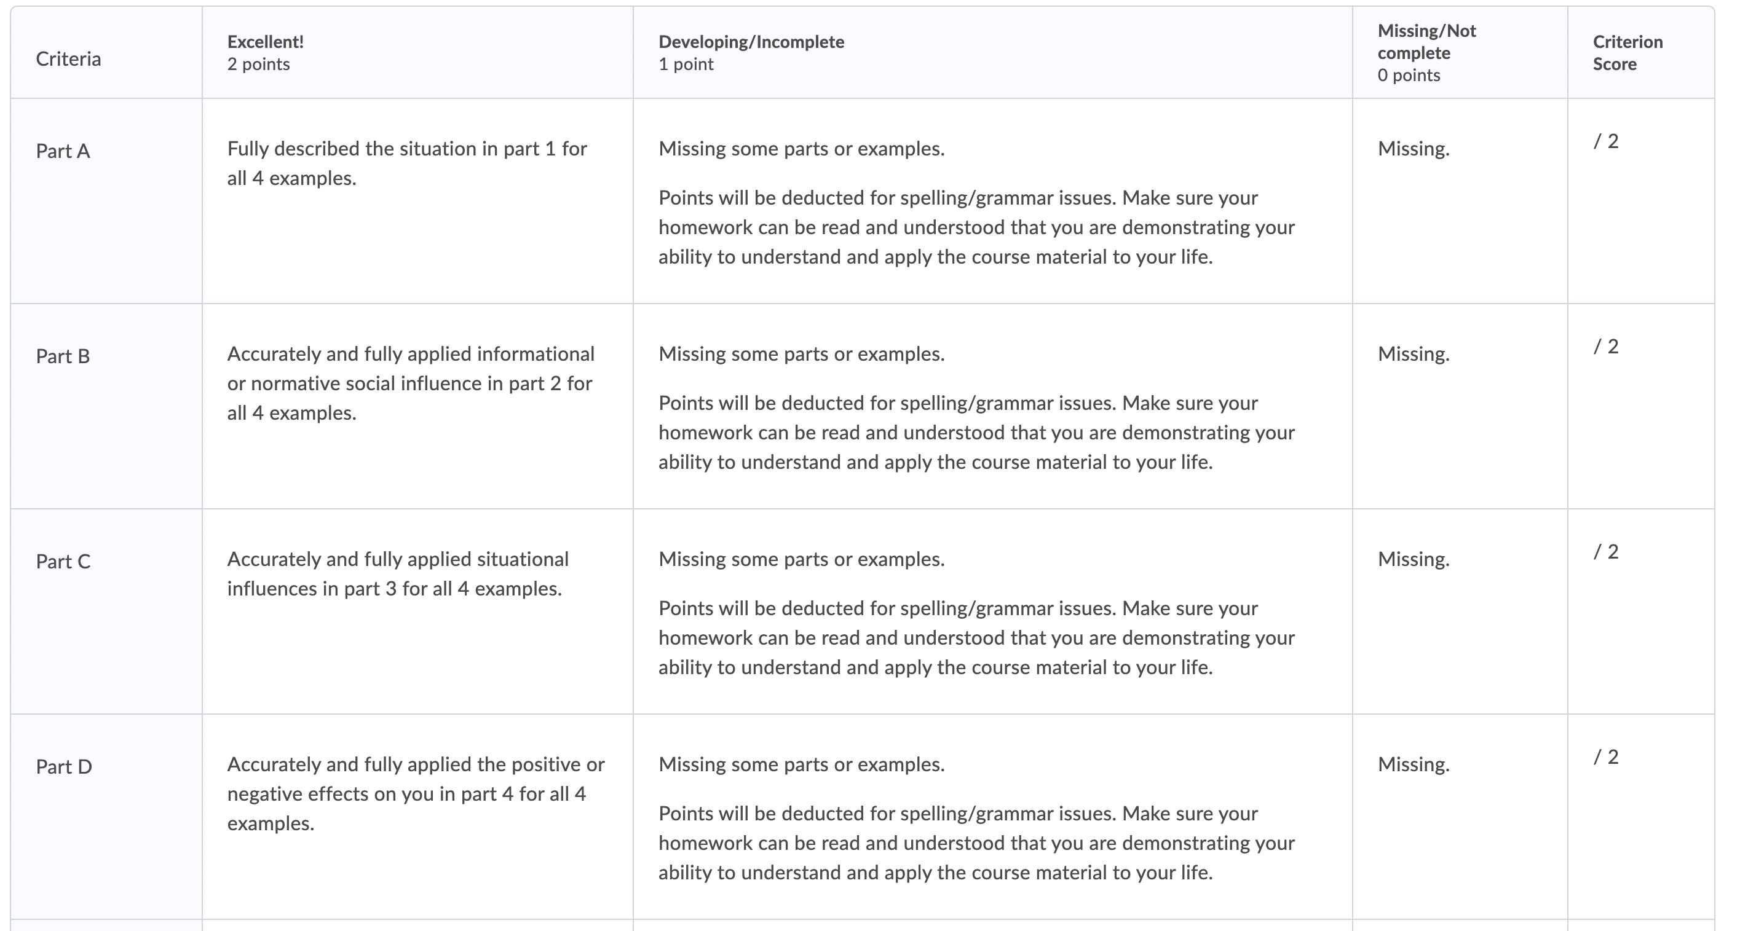The image size is (1748, 931).
Task: Select the Part C score of / 2
Action: [1605, 551]
